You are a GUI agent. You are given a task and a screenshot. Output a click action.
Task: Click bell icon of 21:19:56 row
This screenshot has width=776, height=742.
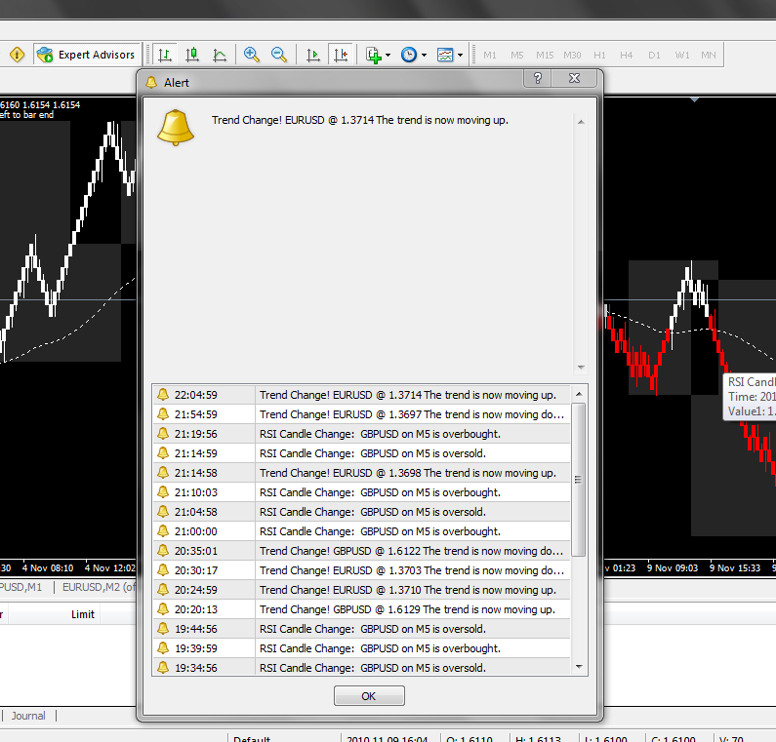click(163, 434)
